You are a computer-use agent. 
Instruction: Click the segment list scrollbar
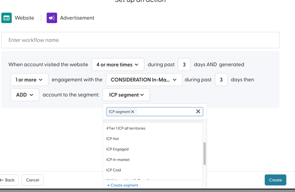[204, 153]
